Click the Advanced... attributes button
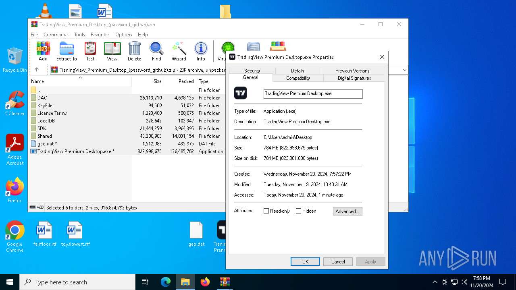The width and height of the screenshot is (516, 290). coord(347,211)
